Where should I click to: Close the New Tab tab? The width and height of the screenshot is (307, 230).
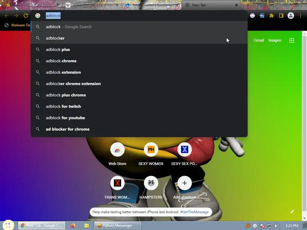(x=237, y=5)
